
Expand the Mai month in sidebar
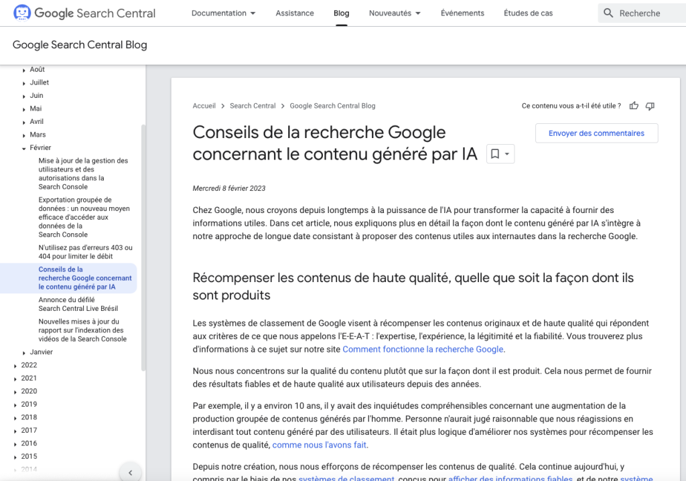[23, 109]
